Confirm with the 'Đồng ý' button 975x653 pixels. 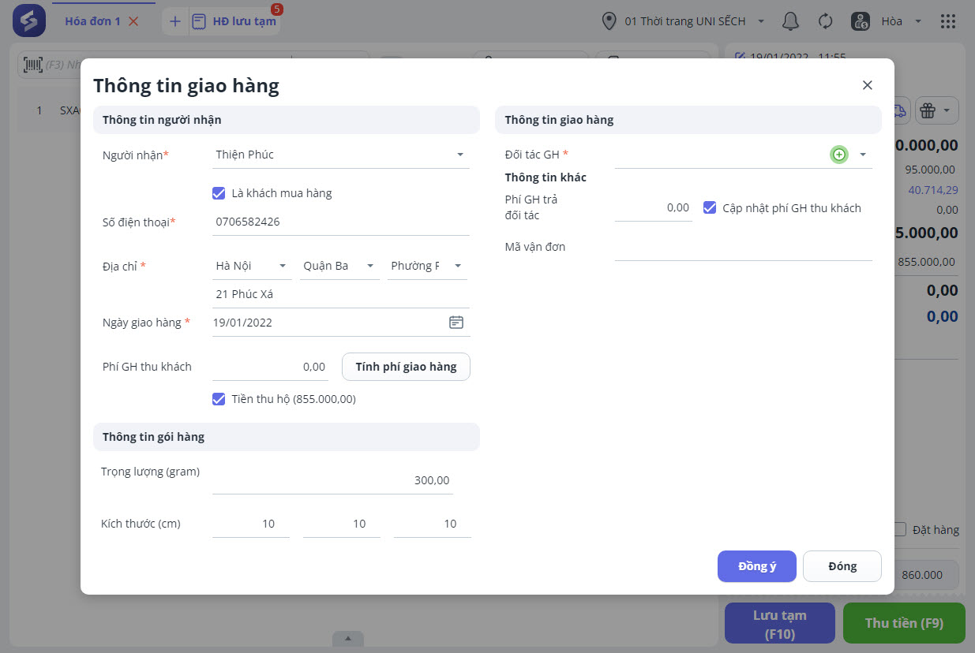(x=756, y=566)
